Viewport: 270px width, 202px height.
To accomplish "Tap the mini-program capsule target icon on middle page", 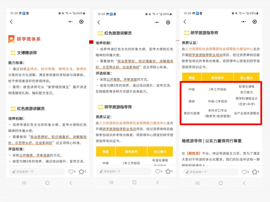I will point(168,22).
